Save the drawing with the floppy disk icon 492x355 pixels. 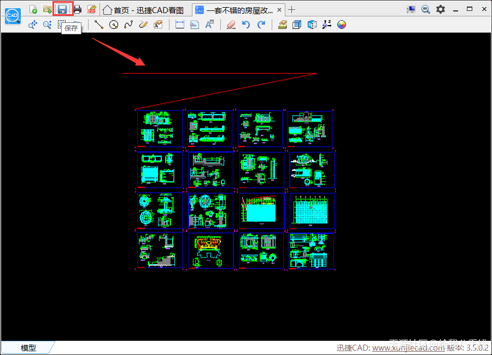tap(62, 9)
